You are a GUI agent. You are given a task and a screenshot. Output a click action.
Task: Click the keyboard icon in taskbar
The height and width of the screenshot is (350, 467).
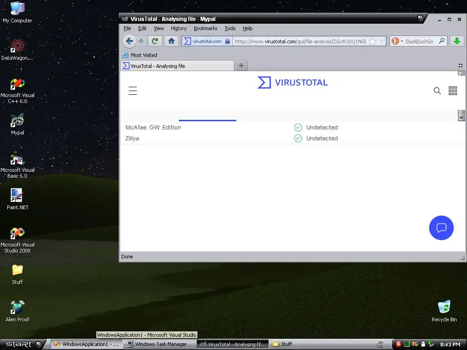pos(380,344)
